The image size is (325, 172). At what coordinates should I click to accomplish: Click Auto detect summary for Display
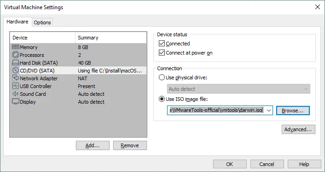click(91, 102)
